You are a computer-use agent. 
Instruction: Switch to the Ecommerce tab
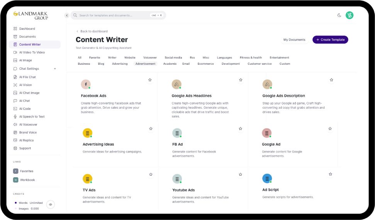click(x=206, y=64)
